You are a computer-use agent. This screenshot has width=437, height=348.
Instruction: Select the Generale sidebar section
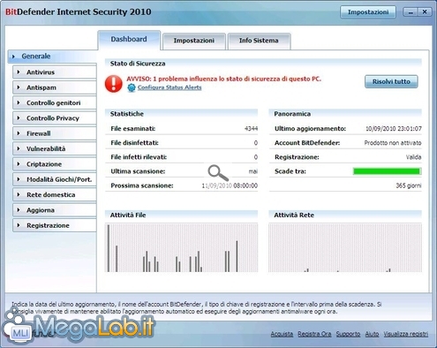[x=52, y=57]
